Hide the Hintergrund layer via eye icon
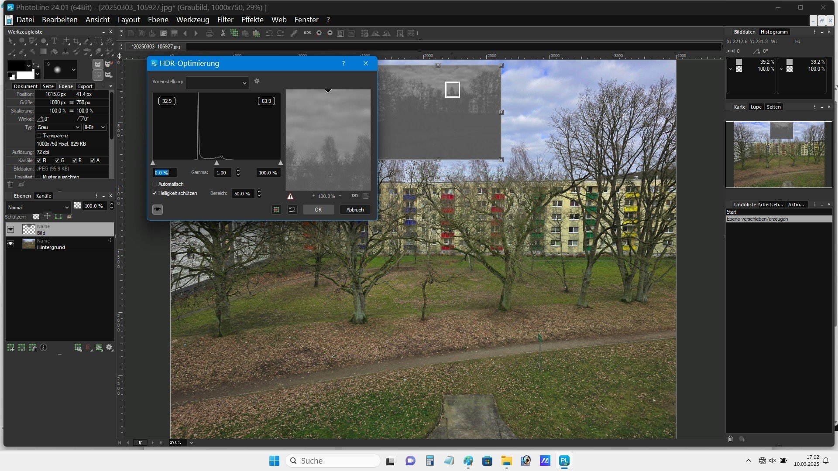This screenshot has width=838, height=471. (x=10, y=244)
